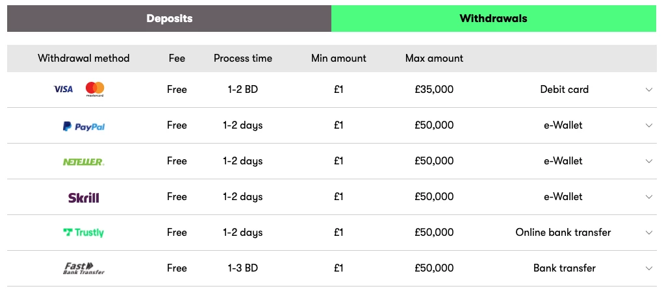Expand the Online bank transfer chevron

click(649, 233)
